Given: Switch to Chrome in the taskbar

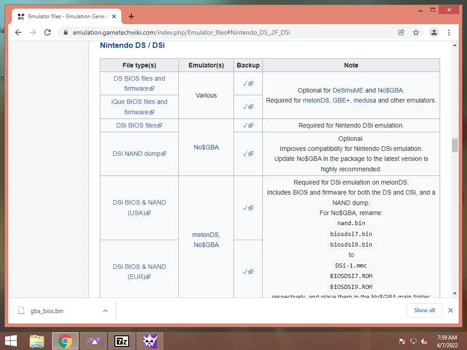Looking at the screenshot, I should tap(65, 341).
